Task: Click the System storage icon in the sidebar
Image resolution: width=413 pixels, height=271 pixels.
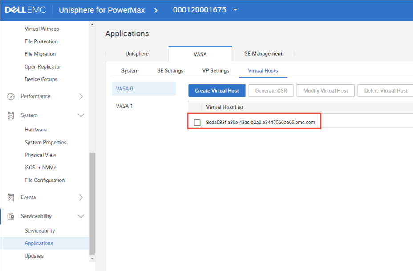Action: click(10, 115)
